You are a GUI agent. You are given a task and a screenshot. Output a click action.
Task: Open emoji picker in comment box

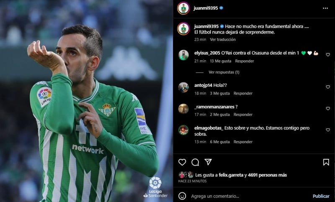click(182, 196)
